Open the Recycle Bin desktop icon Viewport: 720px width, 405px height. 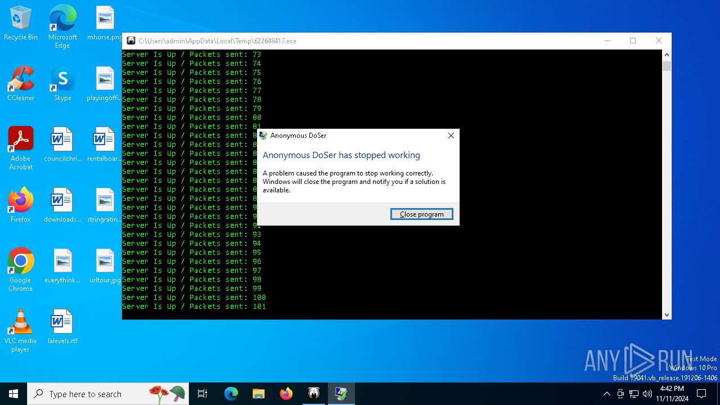pyautogui.click(x=21, y=24)
